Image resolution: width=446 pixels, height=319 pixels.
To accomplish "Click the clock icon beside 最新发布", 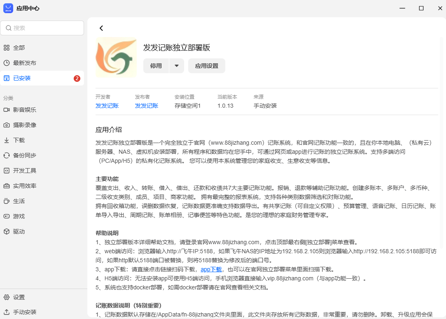I will coord(7,63).
